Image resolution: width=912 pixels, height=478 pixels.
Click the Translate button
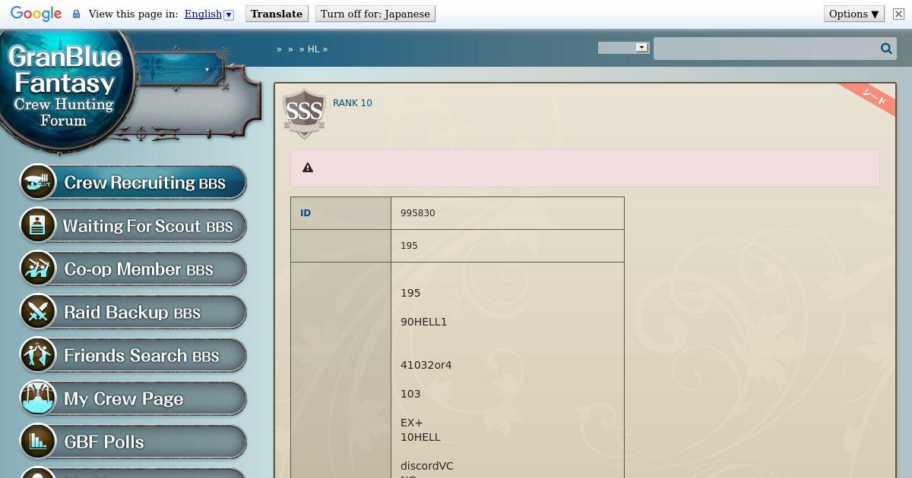click(x=277, y=14)
